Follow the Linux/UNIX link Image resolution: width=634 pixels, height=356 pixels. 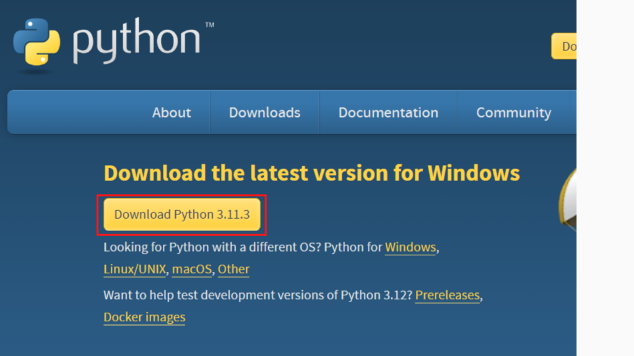(134, 269)
